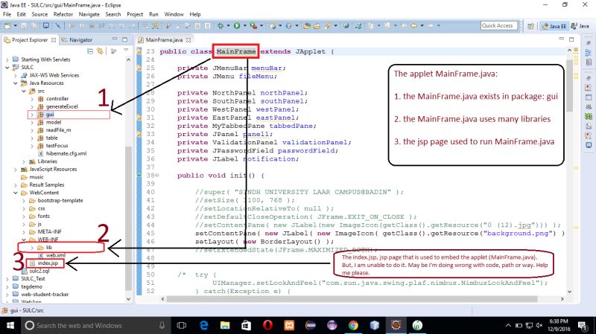Open the Navigate menu
Screen dimensions: 596x334
(x=89, y=14)
